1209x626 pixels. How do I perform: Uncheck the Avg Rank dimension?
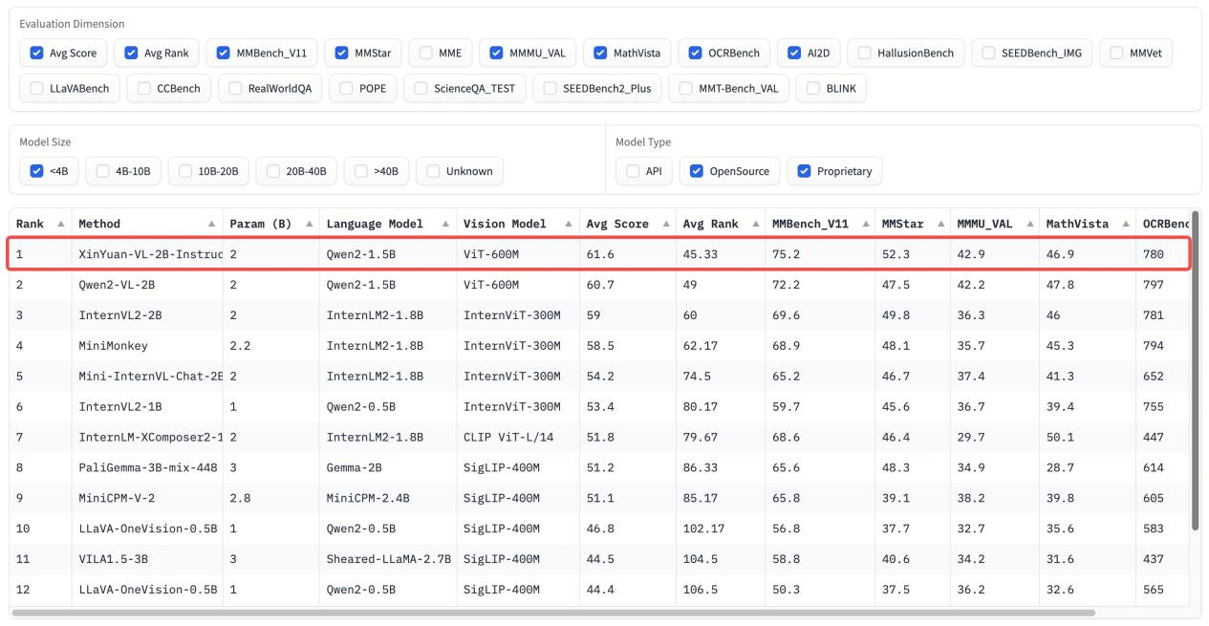click(x=131, y=53)
